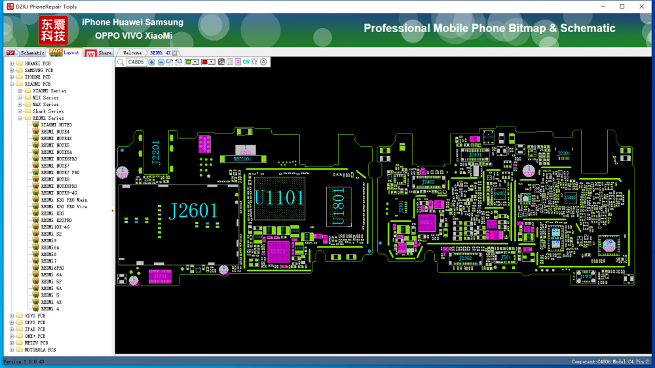
Task: Click the component search field showing C4806
Action: point(136,62)
